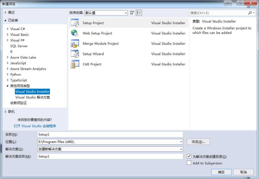
Task: Select R in the tree
Action: coord(11,52)
